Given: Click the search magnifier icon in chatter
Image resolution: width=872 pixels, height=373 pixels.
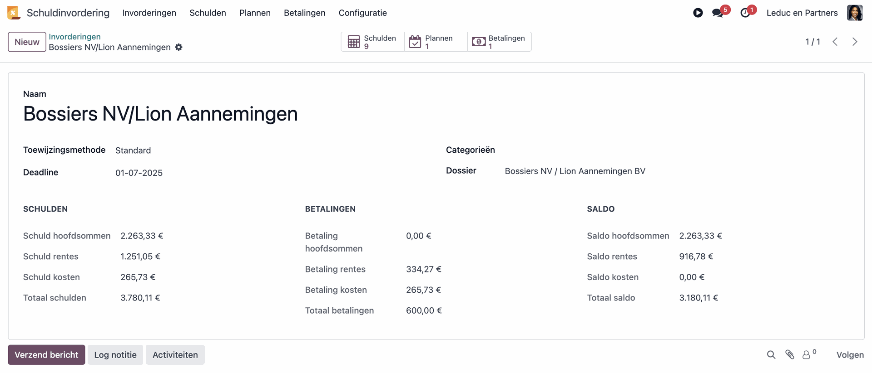Looking at the screenshot, I should [x=771, y=355].
